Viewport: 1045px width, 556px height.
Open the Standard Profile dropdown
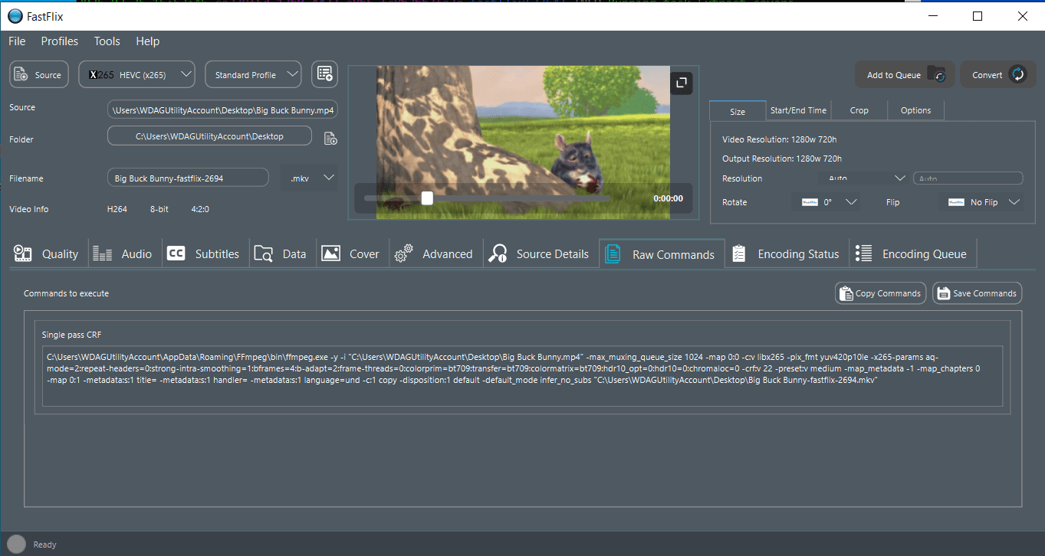click(254, 74)
